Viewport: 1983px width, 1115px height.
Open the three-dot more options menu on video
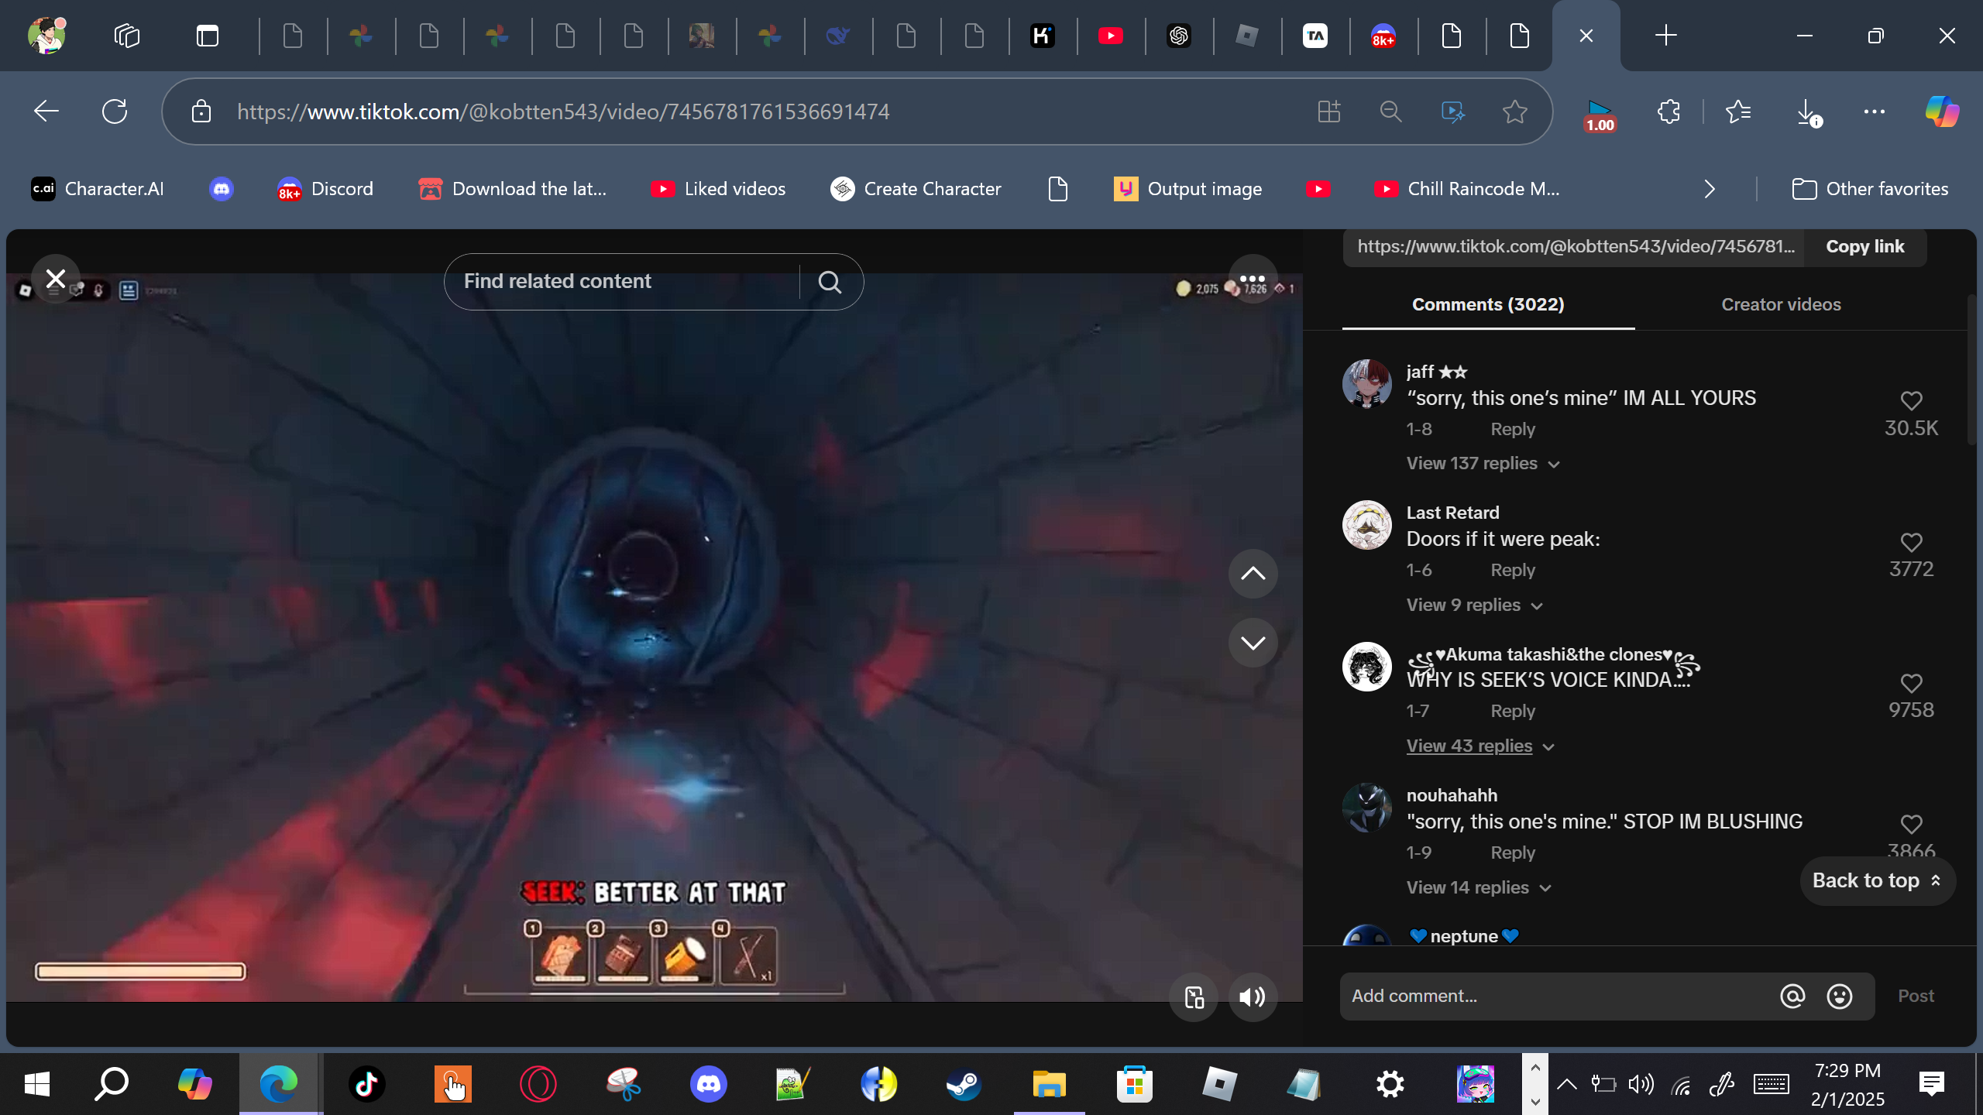(1252, 279)
